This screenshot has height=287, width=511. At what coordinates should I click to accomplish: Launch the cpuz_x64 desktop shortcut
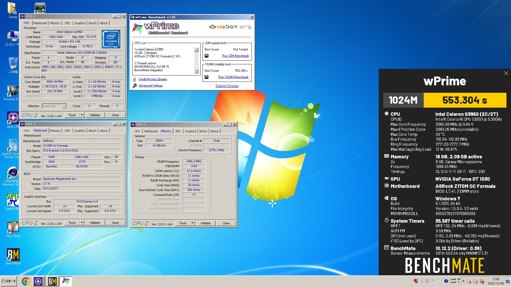13,120
